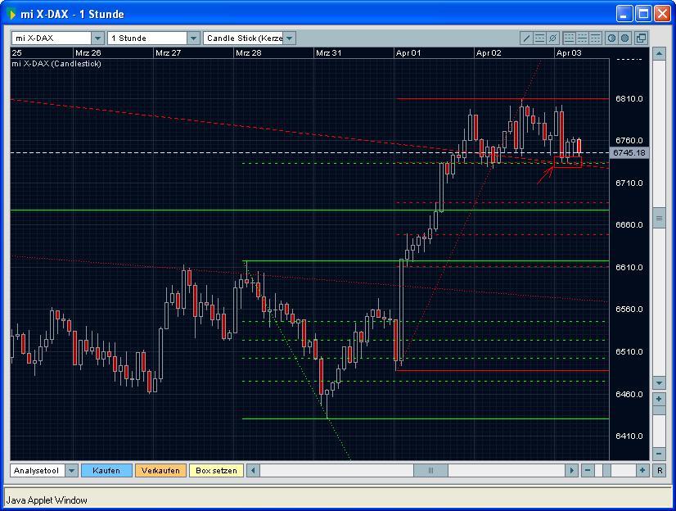This screenshot has width=676, height=511.
Task: Close the mi X-DAX window
Action: tap(662, 14)
